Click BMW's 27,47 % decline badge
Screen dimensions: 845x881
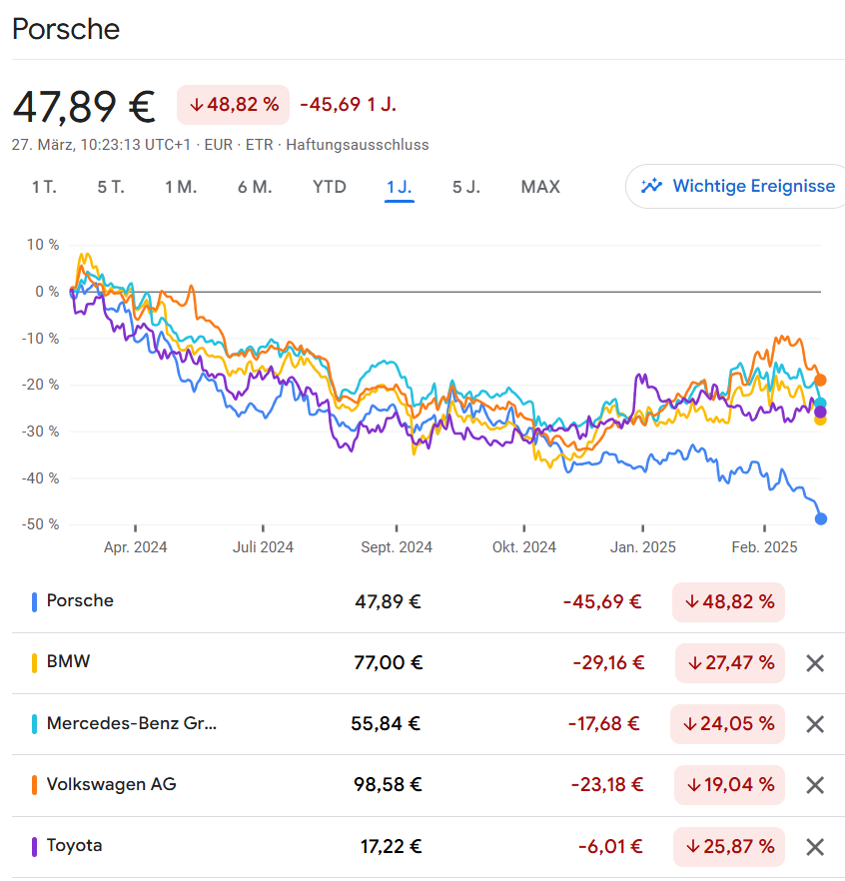point(730,663)
